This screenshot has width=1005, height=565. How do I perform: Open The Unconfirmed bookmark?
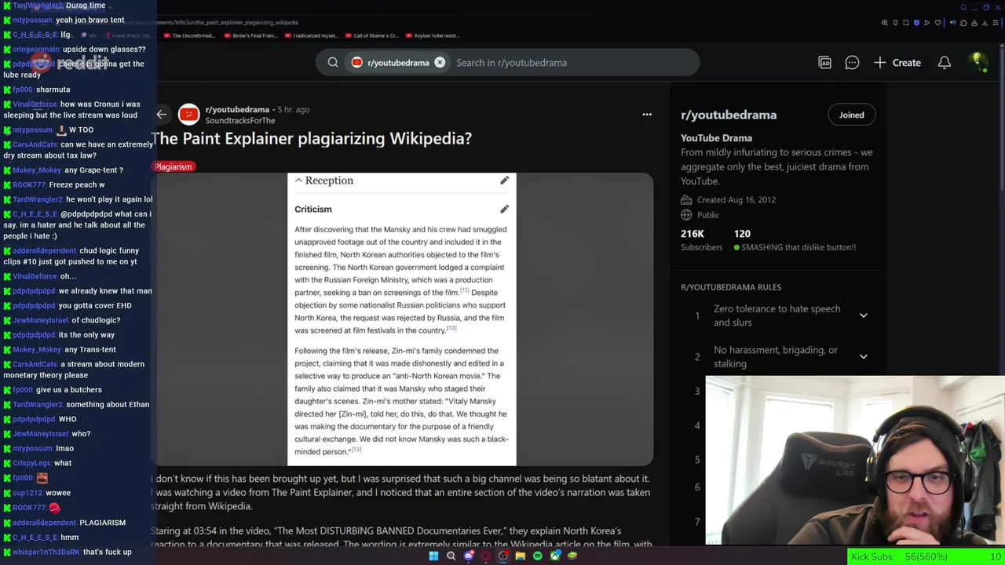pos(189,35)
